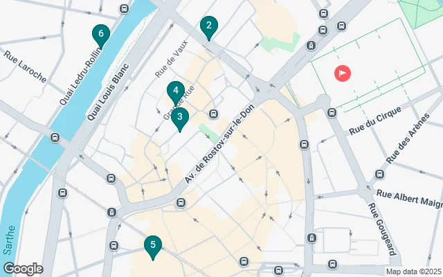Select the Rue Laroche street label
This screenshot has width=443, height=277.
[25, 67]
